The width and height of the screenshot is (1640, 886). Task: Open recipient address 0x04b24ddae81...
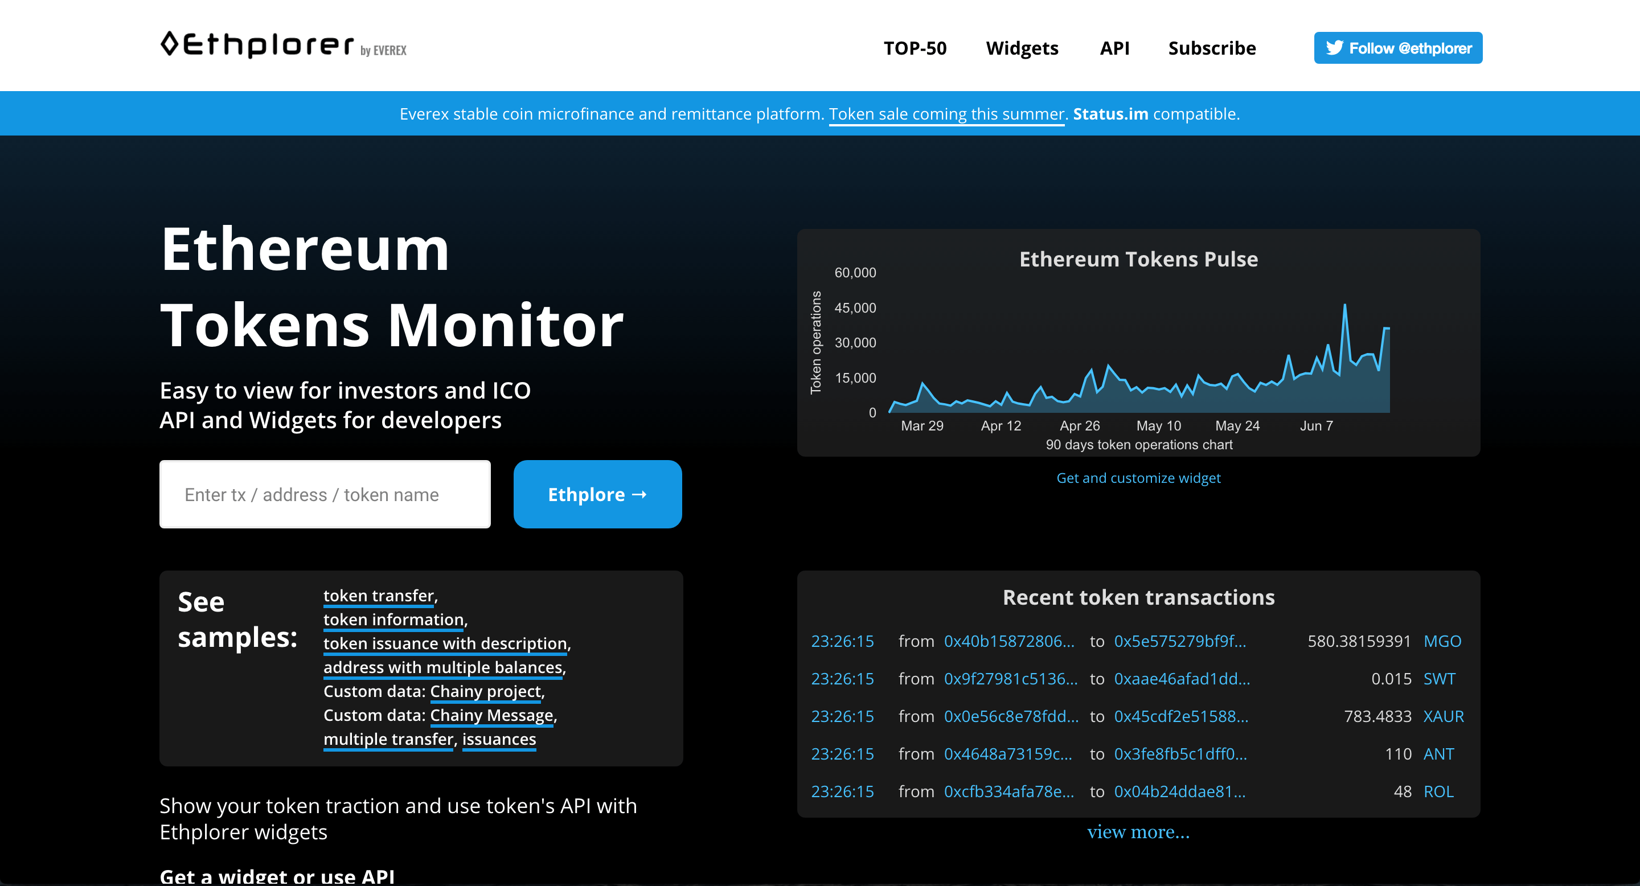click(x=1180, y=791)
